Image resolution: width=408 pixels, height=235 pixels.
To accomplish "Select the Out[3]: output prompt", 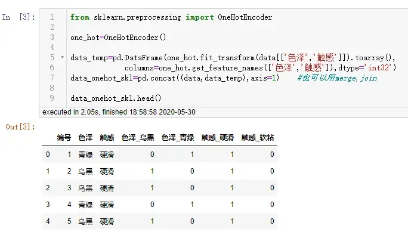I will point(20,126).
